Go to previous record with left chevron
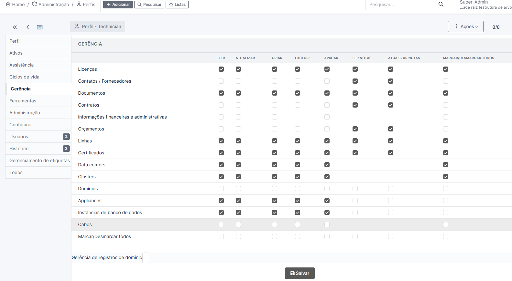Viewport: 512px width, 281px height. [28, 27]
